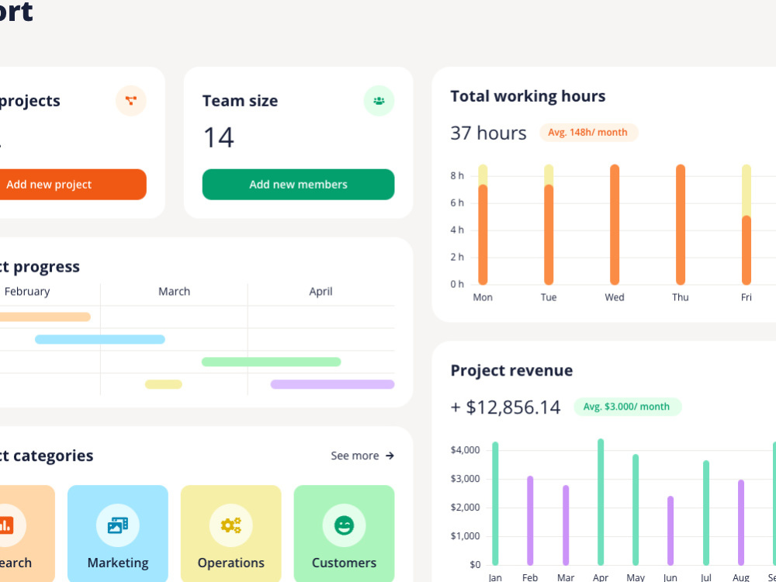Open the See more categories link
Viewport: 776px width, 582px height.
(x=362, y=456)
